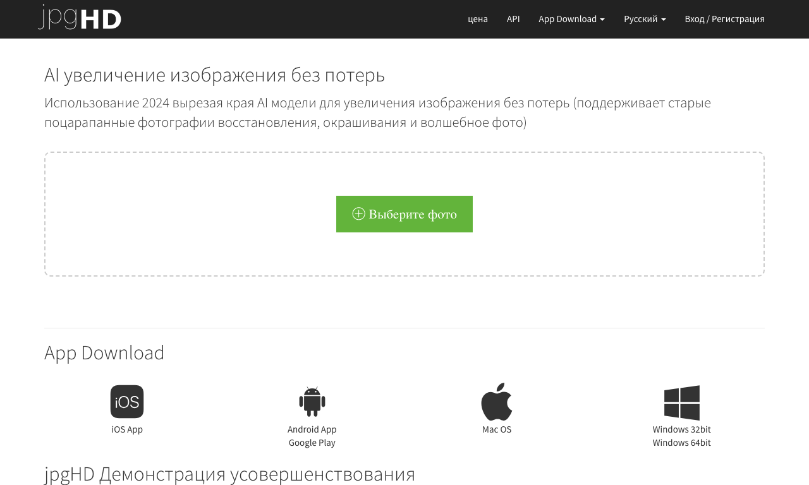Open the jpgHD logo home link
Image resolution: width=809 pixels, height=485 pixels.
coord(80,18)
